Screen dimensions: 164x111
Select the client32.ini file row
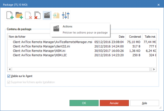pos(82,46)
